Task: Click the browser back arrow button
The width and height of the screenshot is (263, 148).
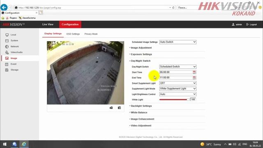Action: pyautogui.click(x=4, y=7)
